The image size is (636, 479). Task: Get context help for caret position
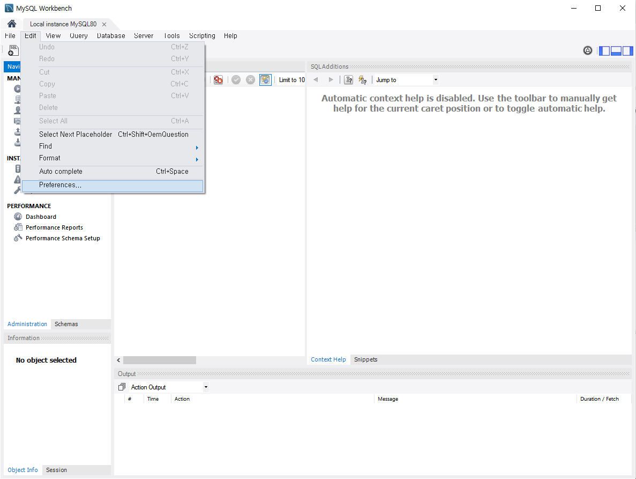pyautogui.click(x=348, y=80)
